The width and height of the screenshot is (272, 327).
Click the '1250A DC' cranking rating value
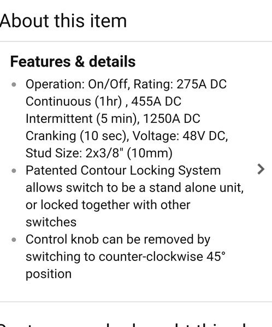tap(172, 119)
